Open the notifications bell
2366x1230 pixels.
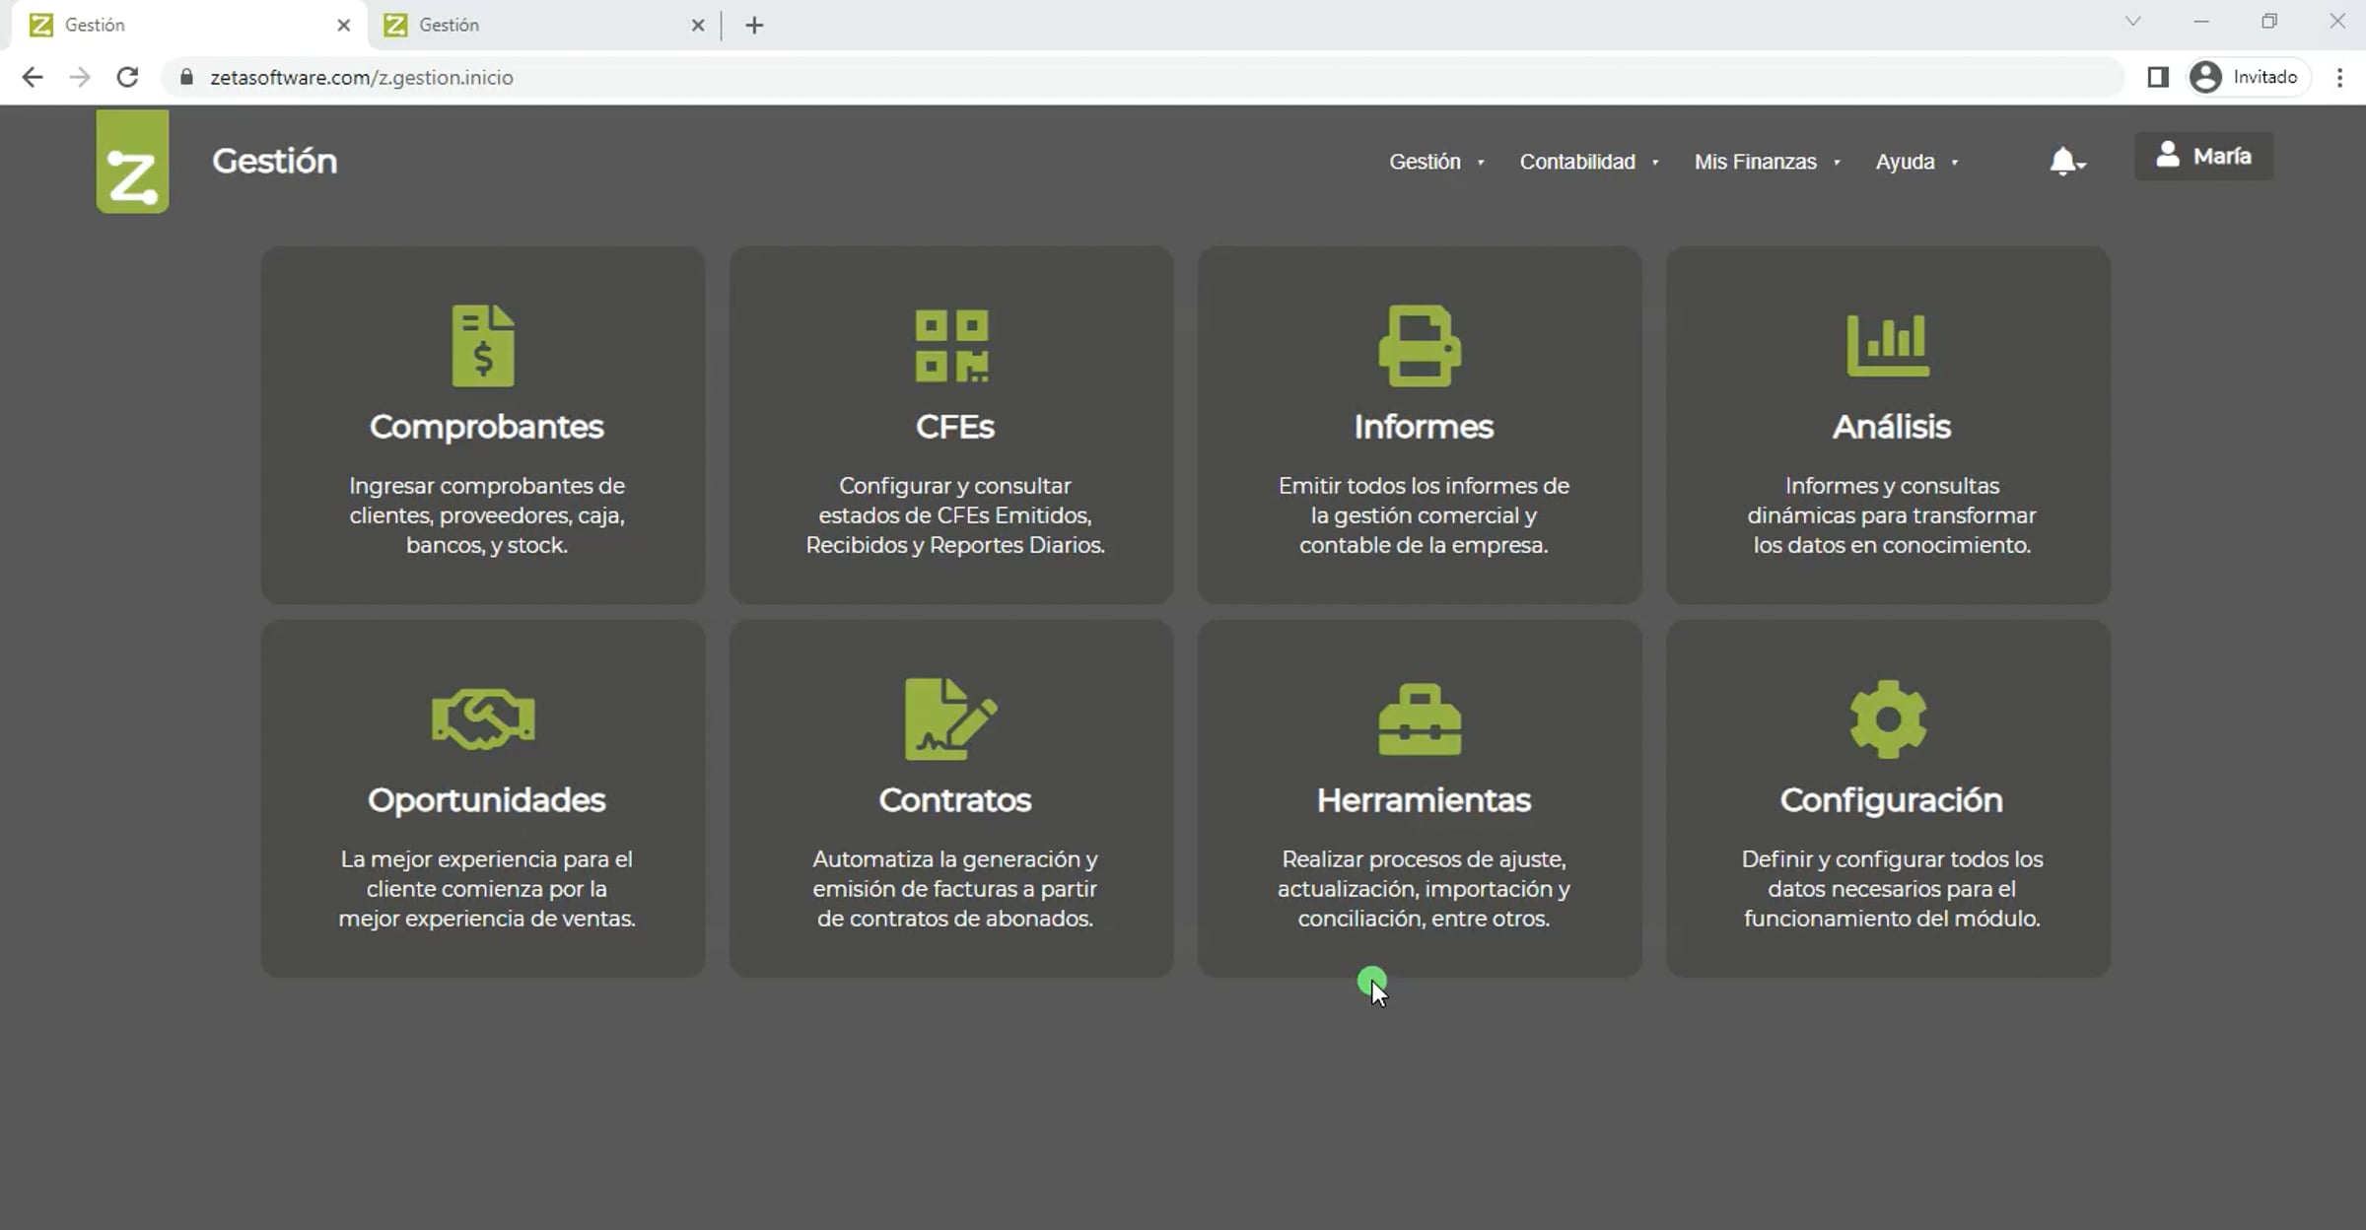2065,161
